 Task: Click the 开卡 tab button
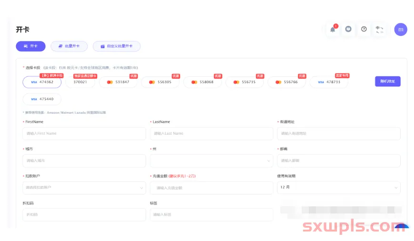click(30, 46)
